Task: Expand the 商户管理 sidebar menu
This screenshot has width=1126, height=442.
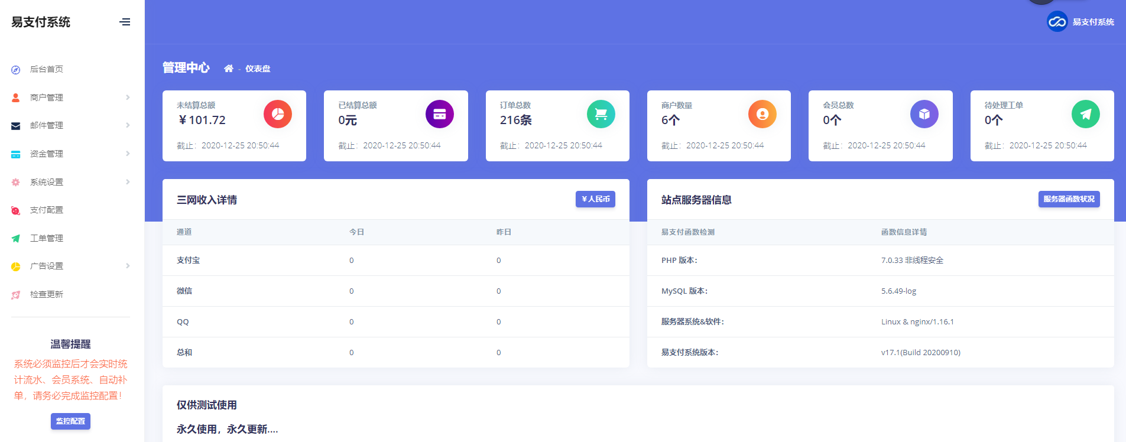Action: pyautogui.click(x=47, y=97)
